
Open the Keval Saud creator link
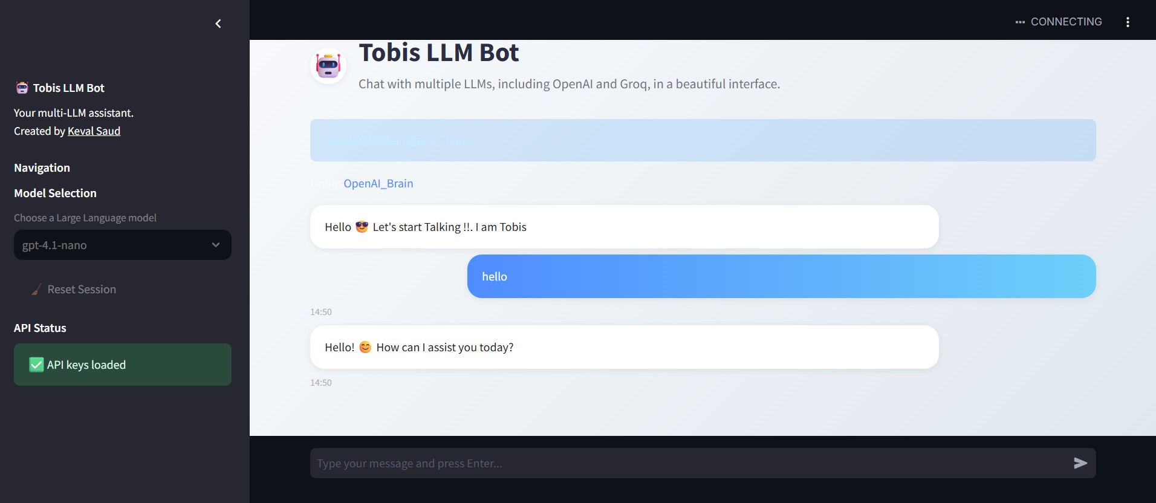[x=94, y=131]
